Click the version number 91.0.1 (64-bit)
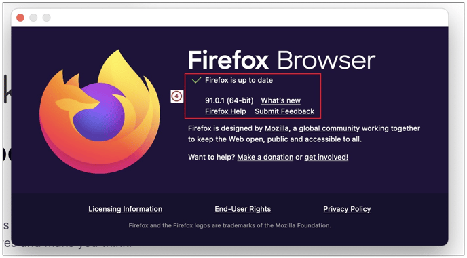 point(229,100)
